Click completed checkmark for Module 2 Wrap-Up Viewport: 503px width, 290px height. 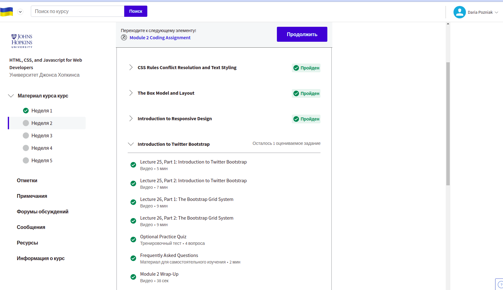(x=133, y=277)
